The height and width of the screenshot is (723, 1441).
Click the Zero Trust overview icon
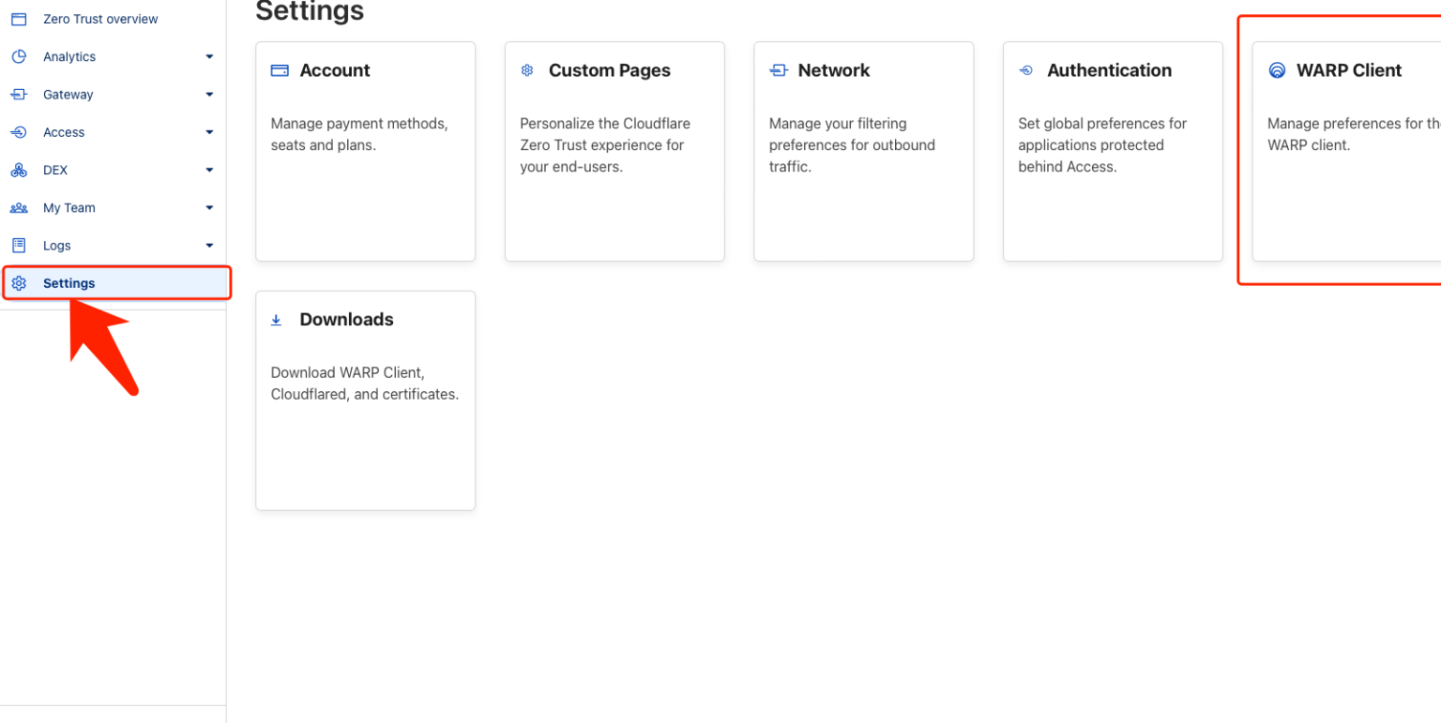[x=19, y=18]
